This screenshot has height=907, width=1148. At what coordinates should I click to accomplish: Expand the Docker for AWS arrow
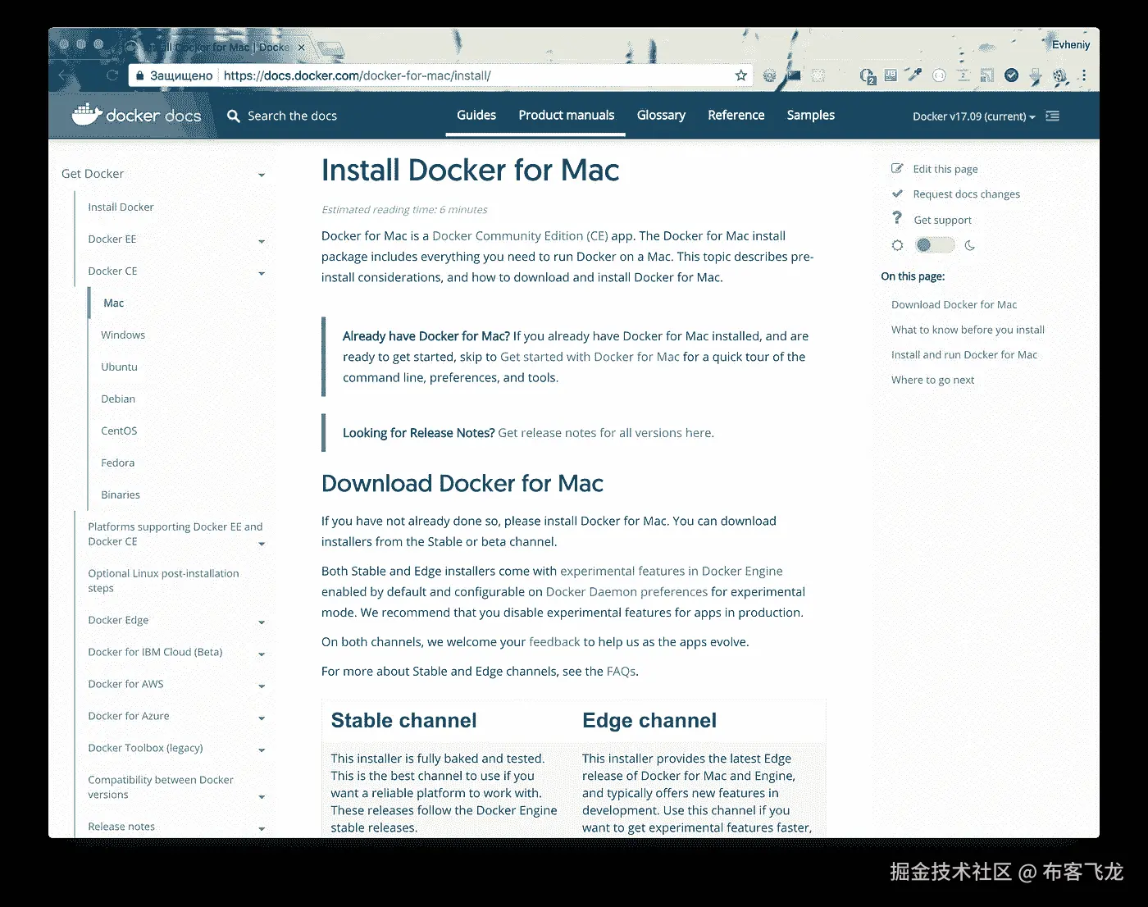(x=262, y=686)
